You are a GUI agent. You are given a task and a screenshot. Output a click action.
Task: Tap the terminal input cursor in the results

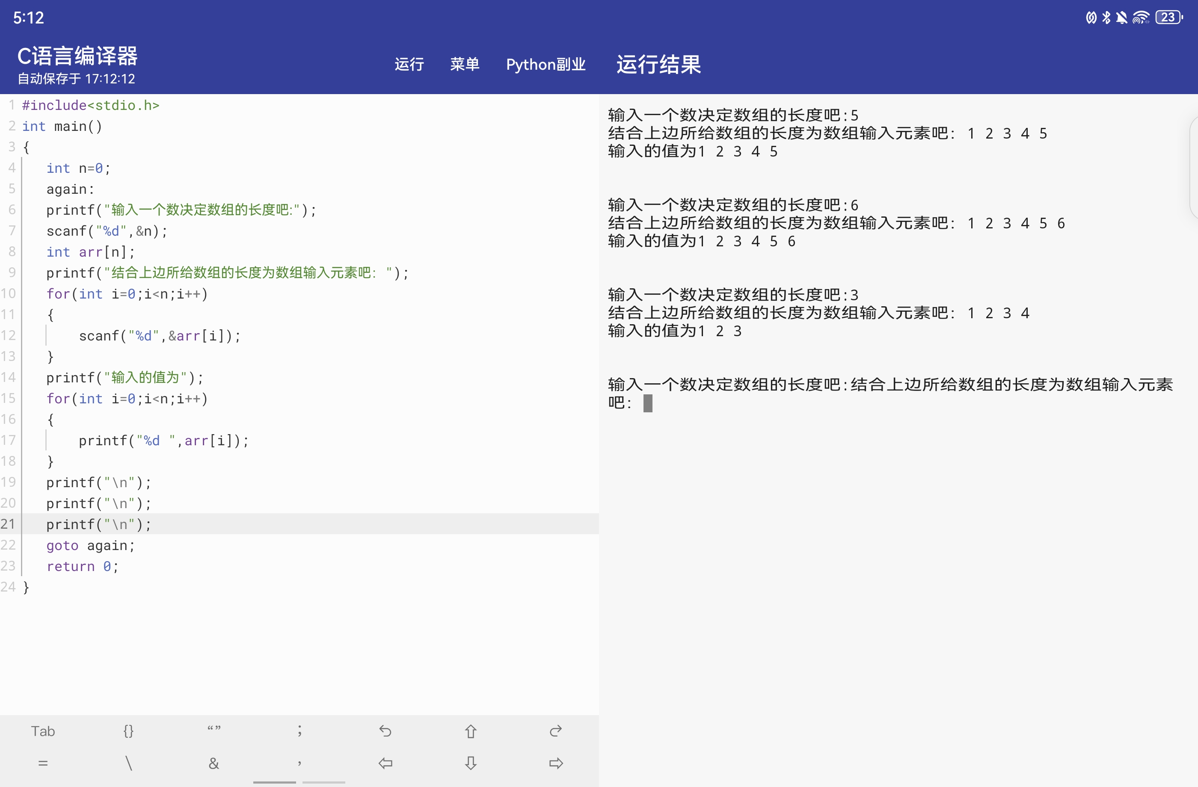[648, 403]
